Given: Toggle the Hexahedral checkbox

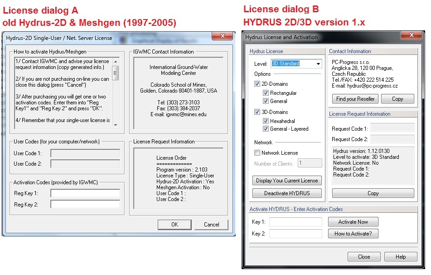Looking at the screenshot, I should click(266, 121).
